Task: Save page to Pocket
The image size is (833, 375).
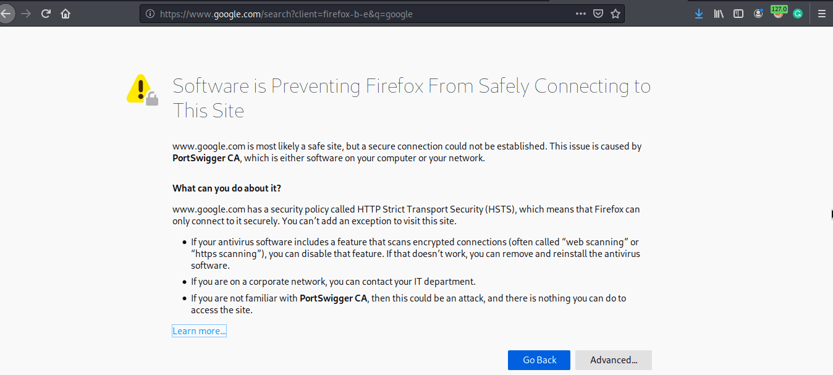Action: (x=598, y=14)
